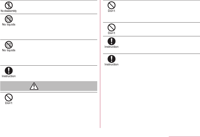Click the second No liquids prohibition icon
Screen dimensions: 200x137
coord(9,45)
